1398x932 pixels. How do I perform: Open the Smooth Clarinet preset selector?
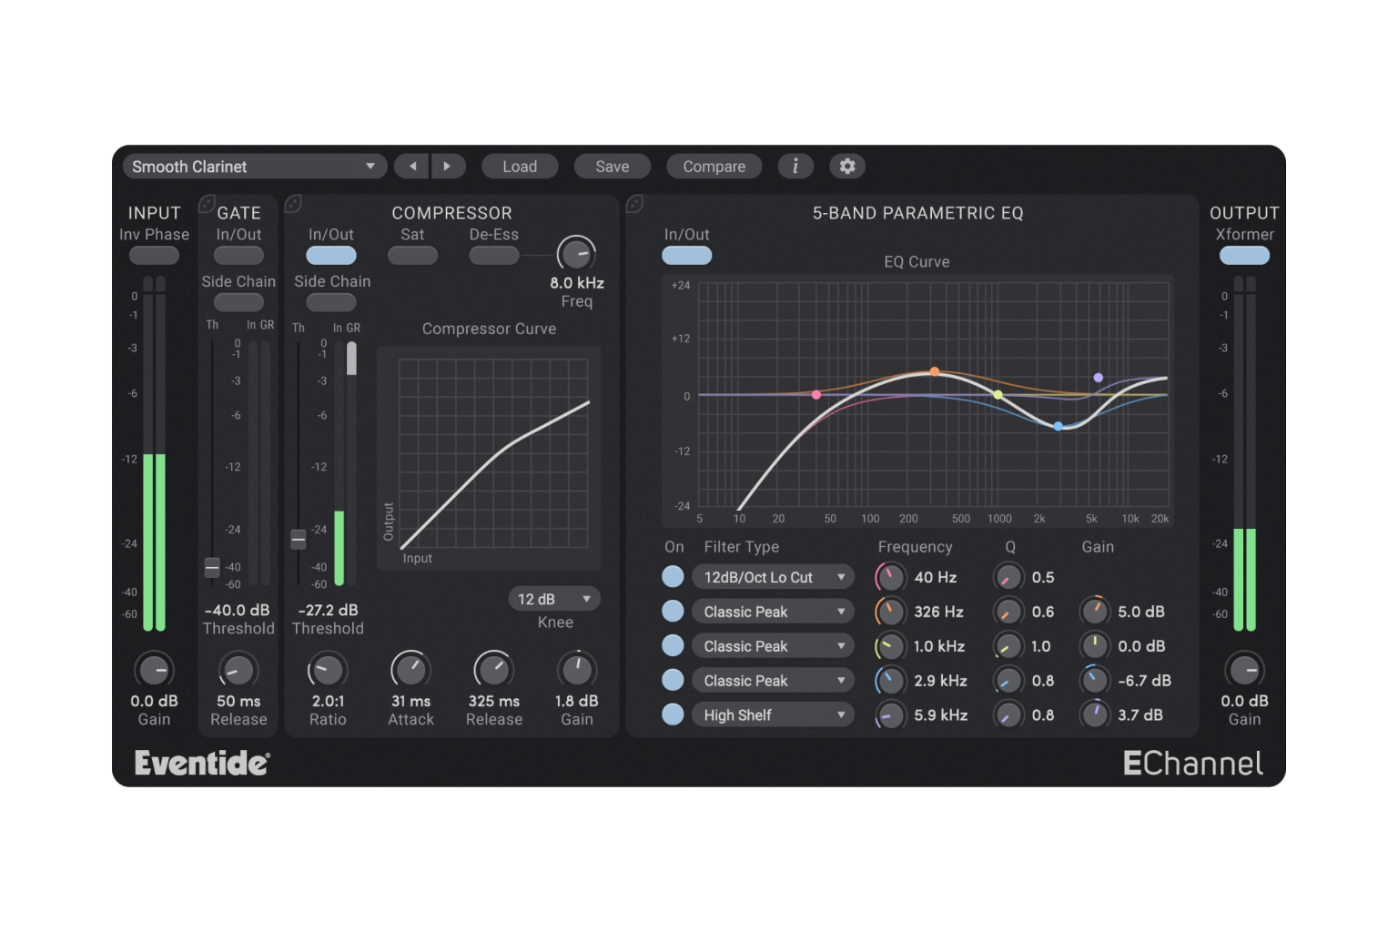(x=254, y=166)
